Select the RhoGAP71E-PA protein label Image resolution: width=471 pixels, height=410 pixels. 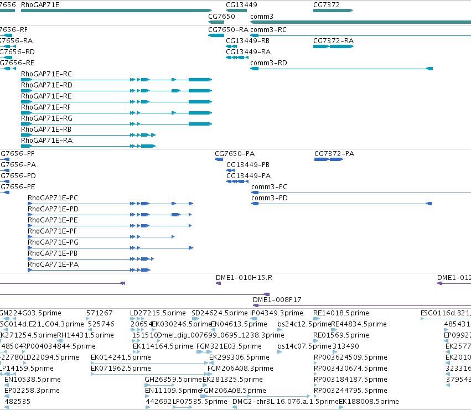coord(53,264)
